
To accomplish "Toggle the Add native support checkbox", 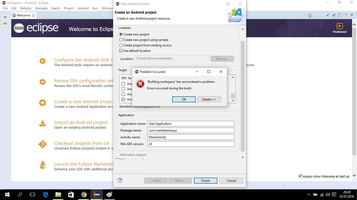I will coord(118,155).
